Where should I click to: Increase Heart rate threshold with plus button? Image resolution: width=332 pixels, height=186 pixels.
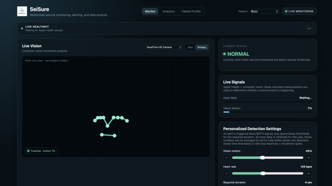point(309,174)
